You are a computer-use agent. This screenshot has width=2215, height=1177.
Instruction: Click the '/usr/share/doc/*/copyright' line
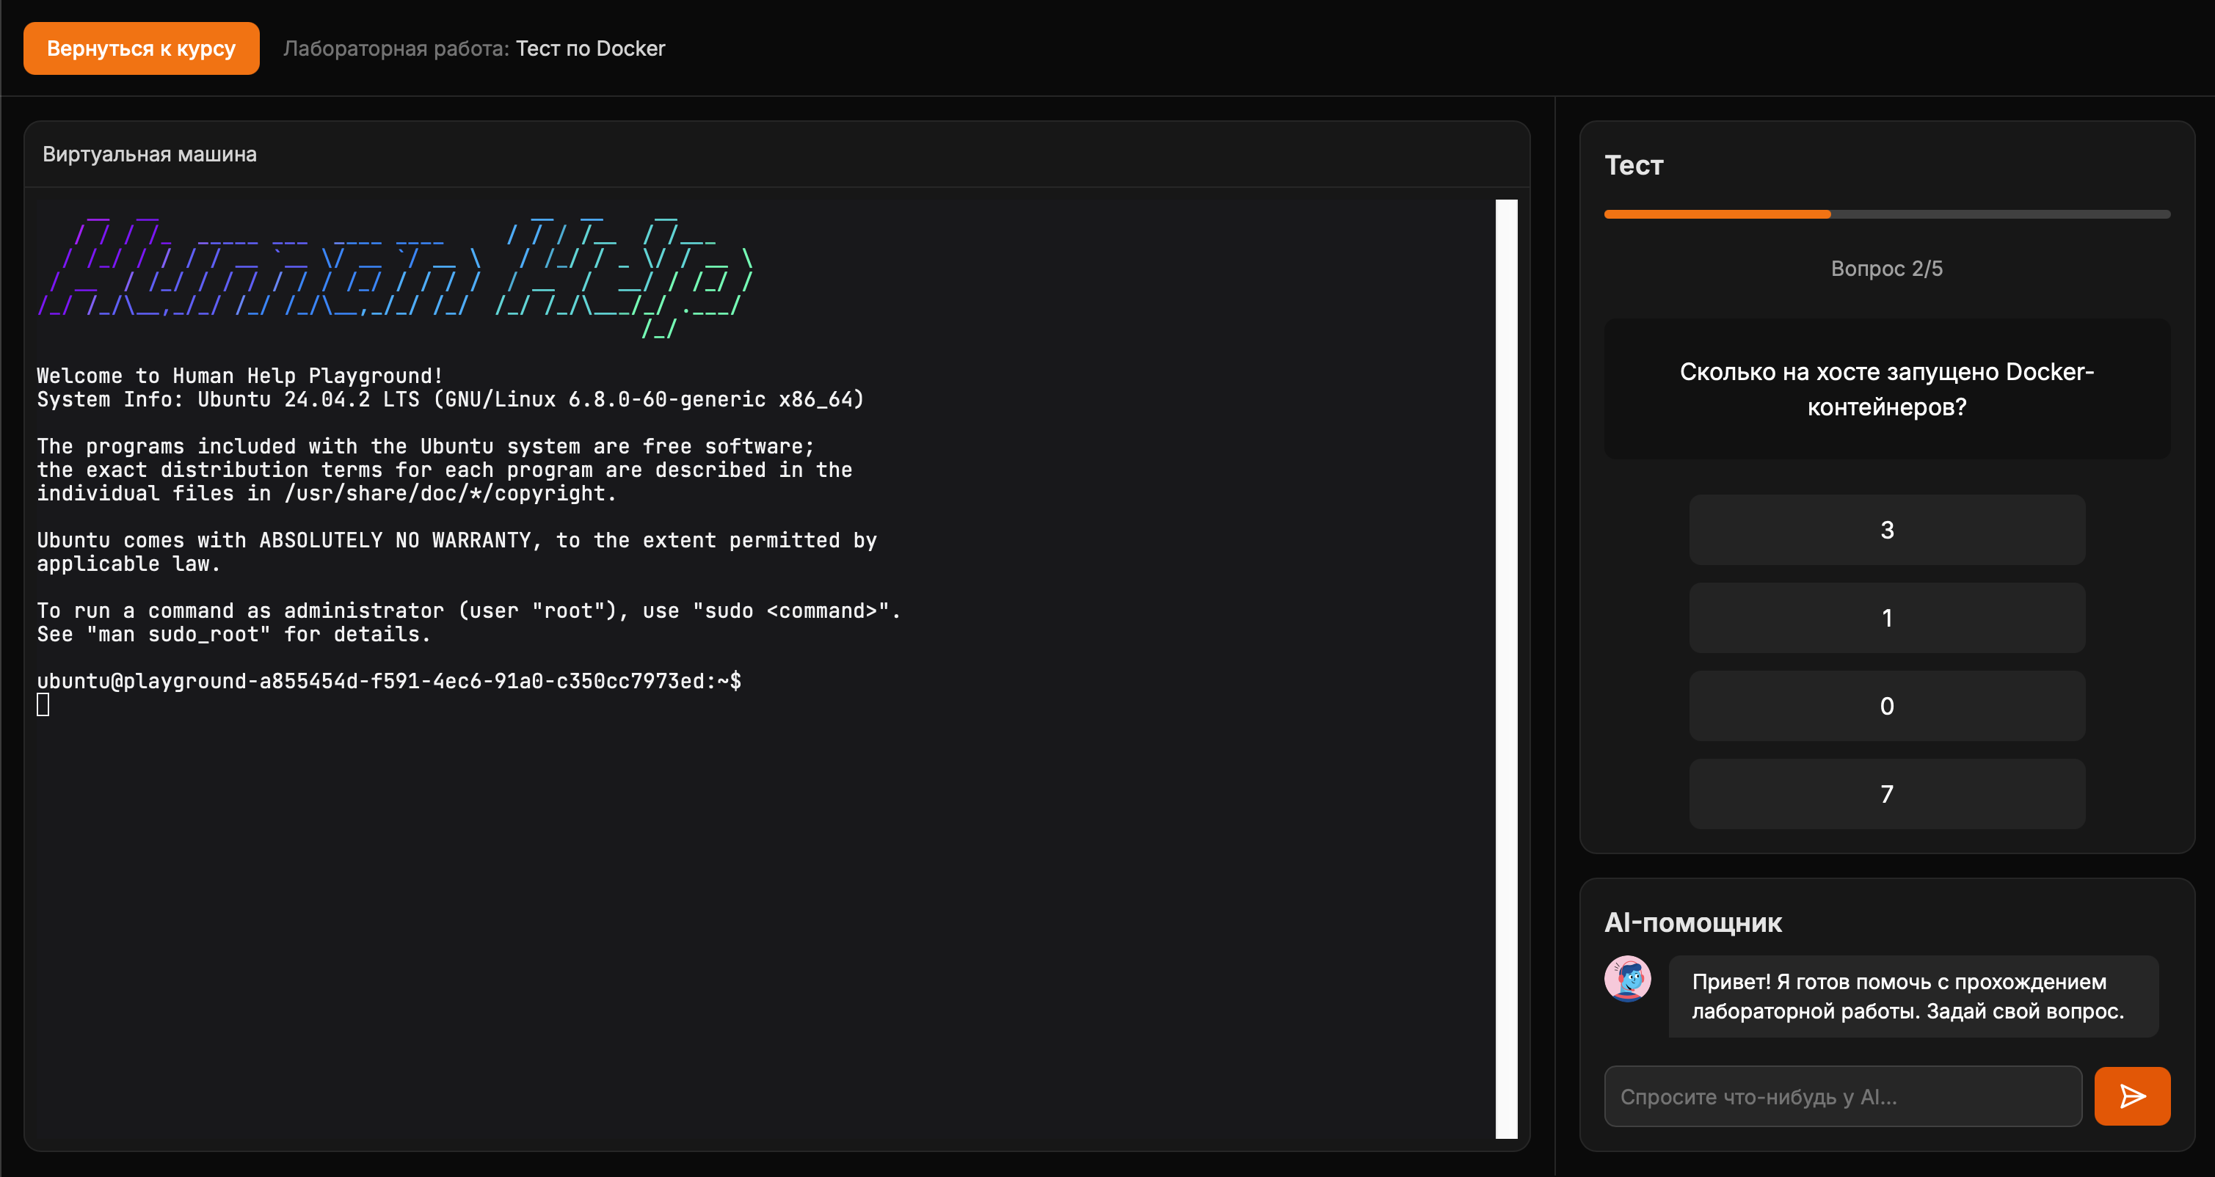pyautogui.click(x=327, y=494)
